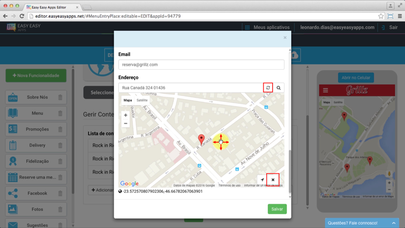Delete the Sobre Nós item via trash icon
The height and width of the screenshot is (228, 405).
pos(60,98)
